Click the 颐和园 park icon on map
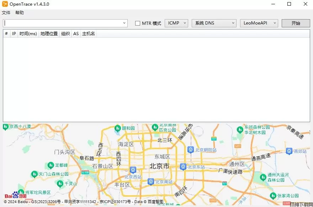This screenshot has width=313, height=207. [118, 128]
